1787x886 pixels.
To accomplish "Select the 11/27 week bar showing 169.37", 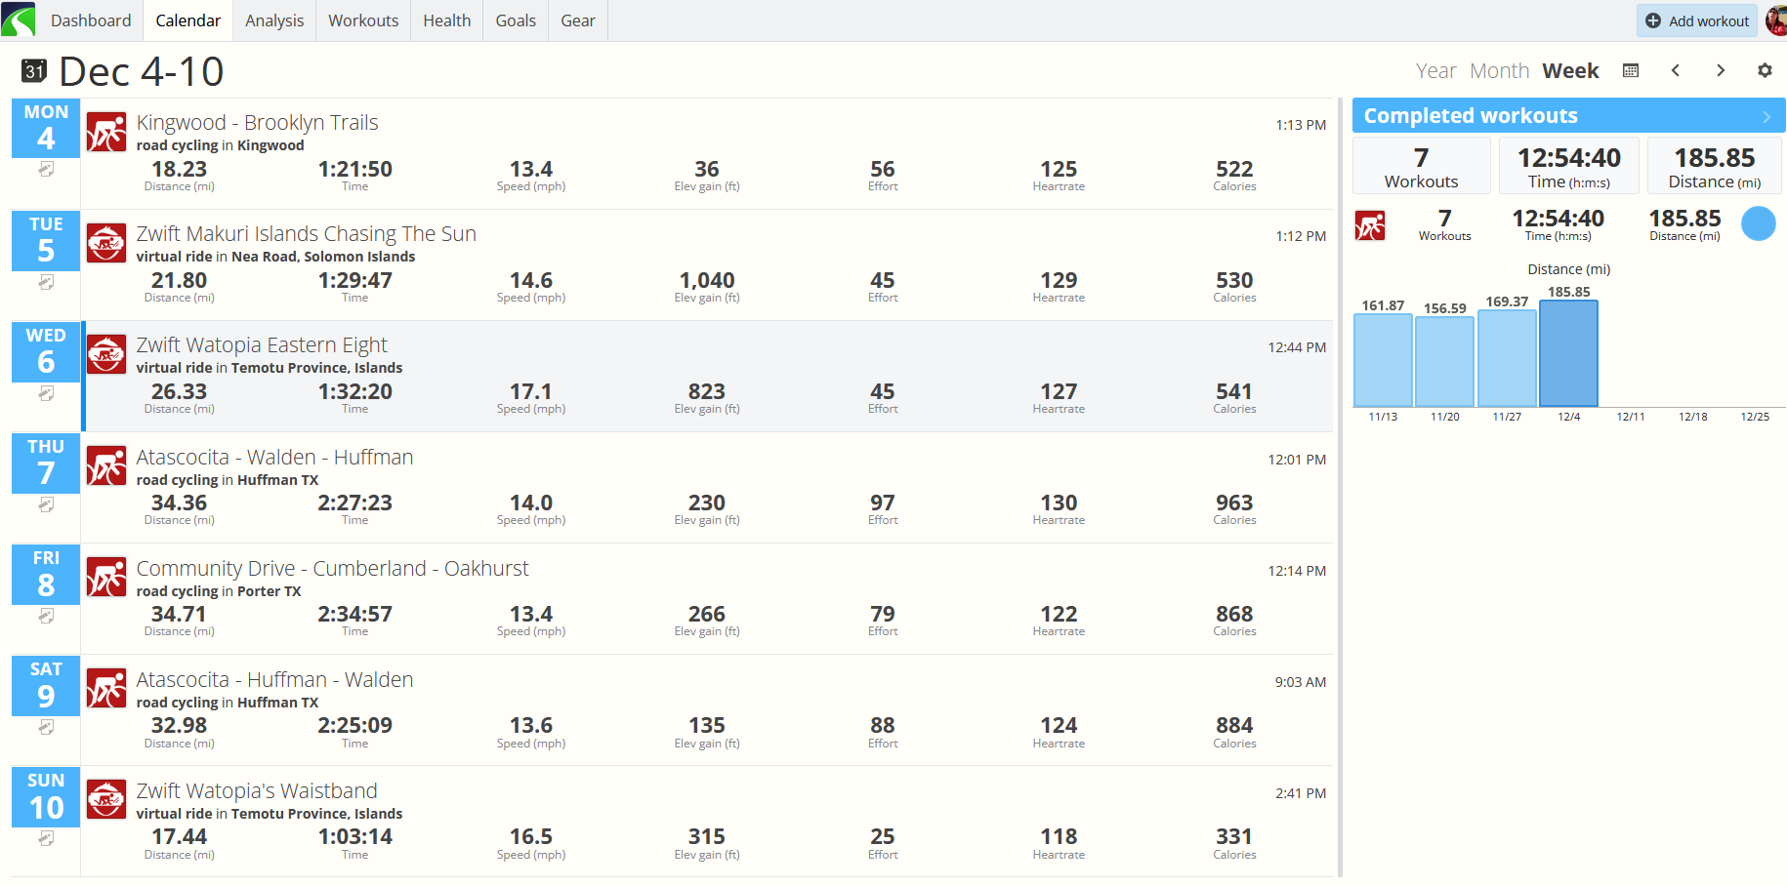I will 1507,358.
